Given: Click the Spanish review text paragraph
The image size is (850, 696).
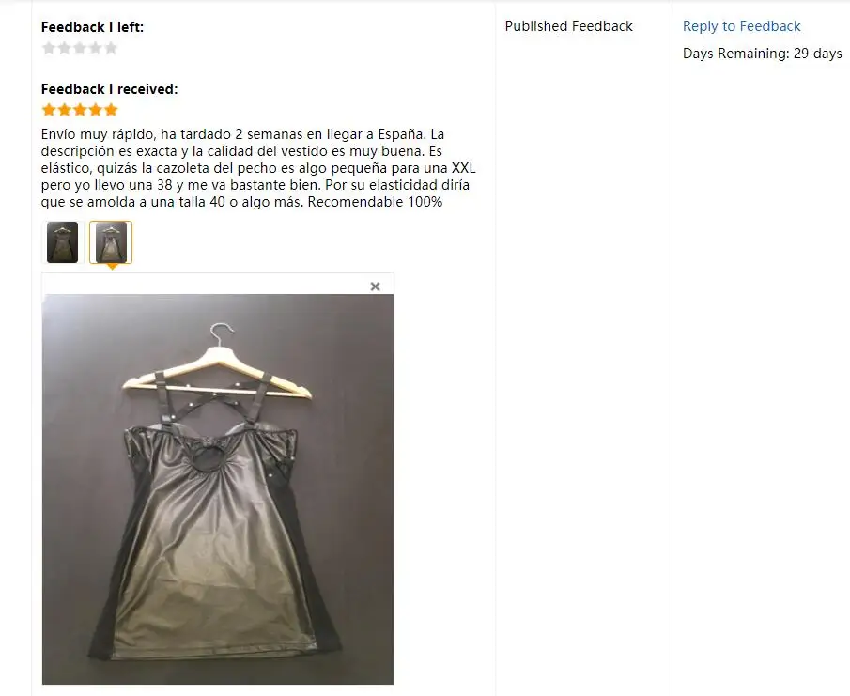Looking at the screenshot, I should [258, 168].
